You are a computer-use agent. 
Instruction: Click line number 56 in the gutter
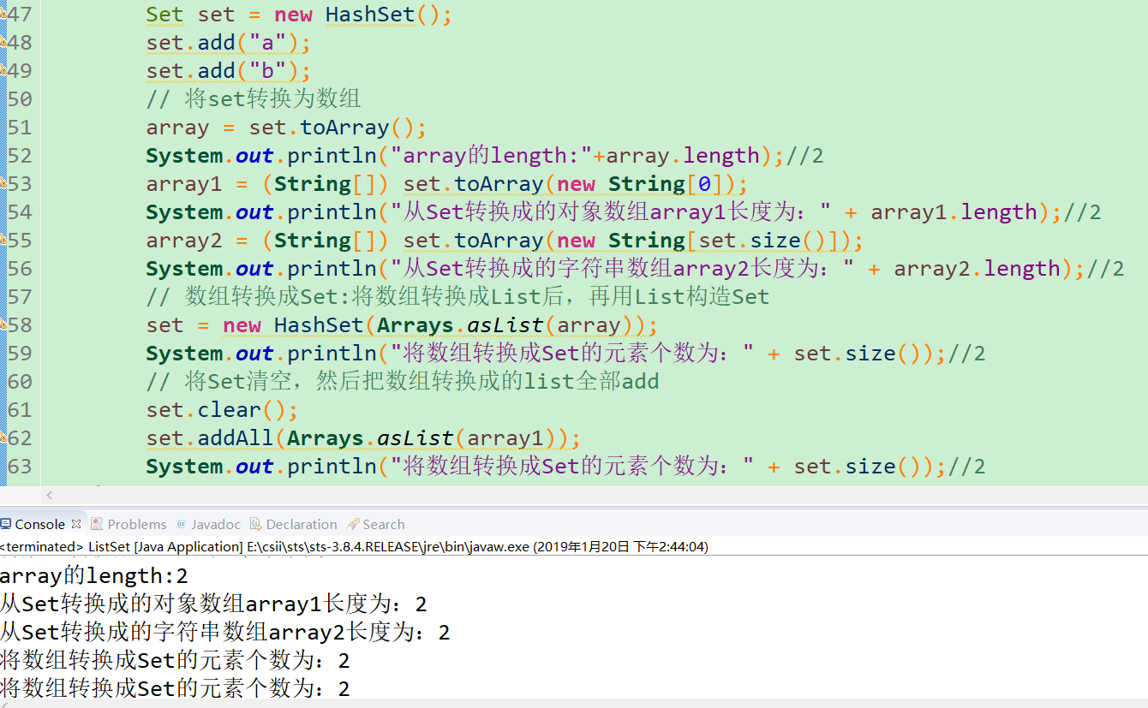tap(20, 269)
